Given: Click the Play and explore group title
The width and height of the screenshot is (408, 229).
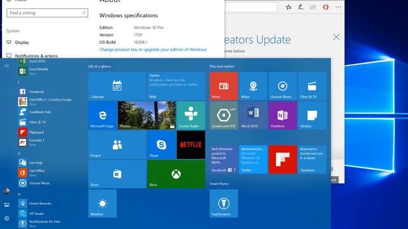Looking at the screenshot, I should 222,66.
